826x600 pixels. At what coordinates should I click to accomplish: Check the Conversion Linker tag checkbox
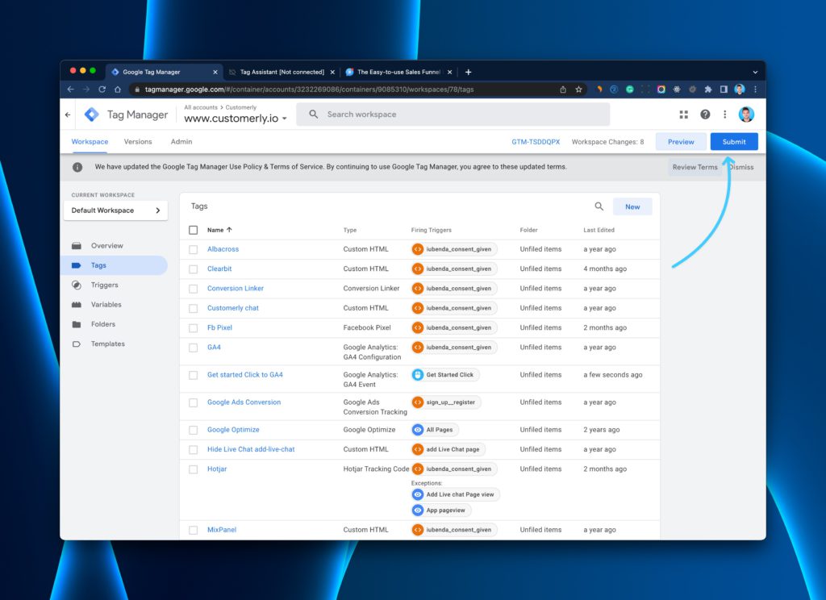pos(194,289)
